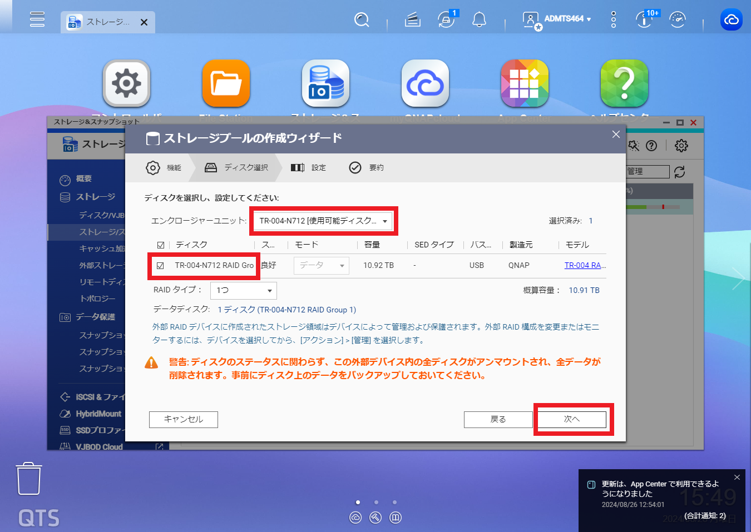Select データ保護 section in sidebar
This screenshot has height=532, width=751.
click(96, 317)
